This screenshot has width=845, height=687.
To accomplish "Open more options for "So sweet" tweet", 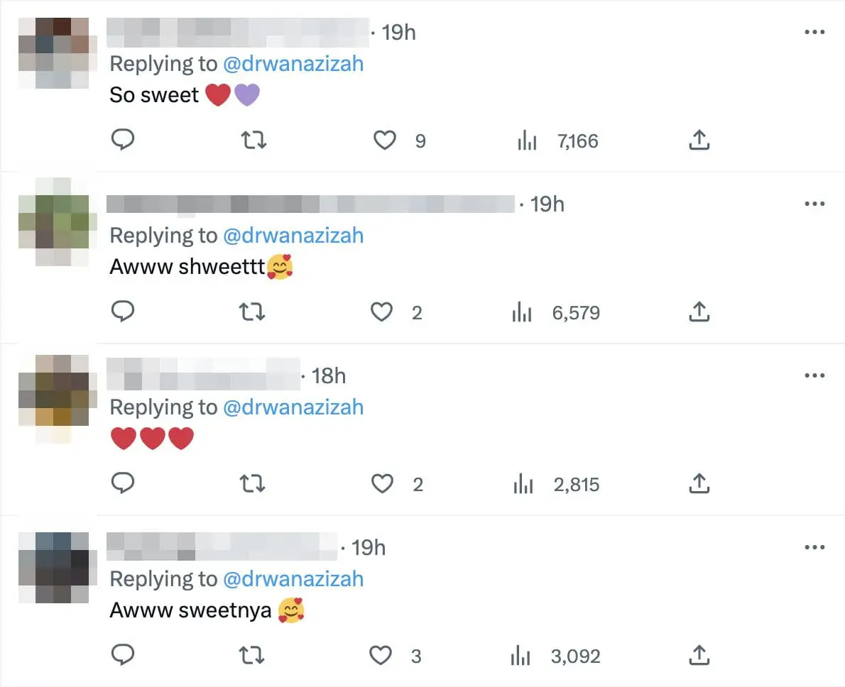I will point(814,33).
